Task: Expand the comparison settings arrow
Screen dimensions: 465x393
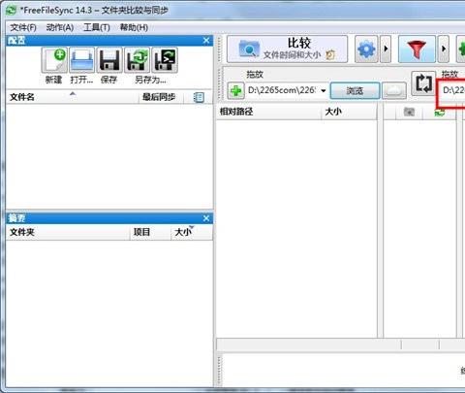Action: point(386,49)
